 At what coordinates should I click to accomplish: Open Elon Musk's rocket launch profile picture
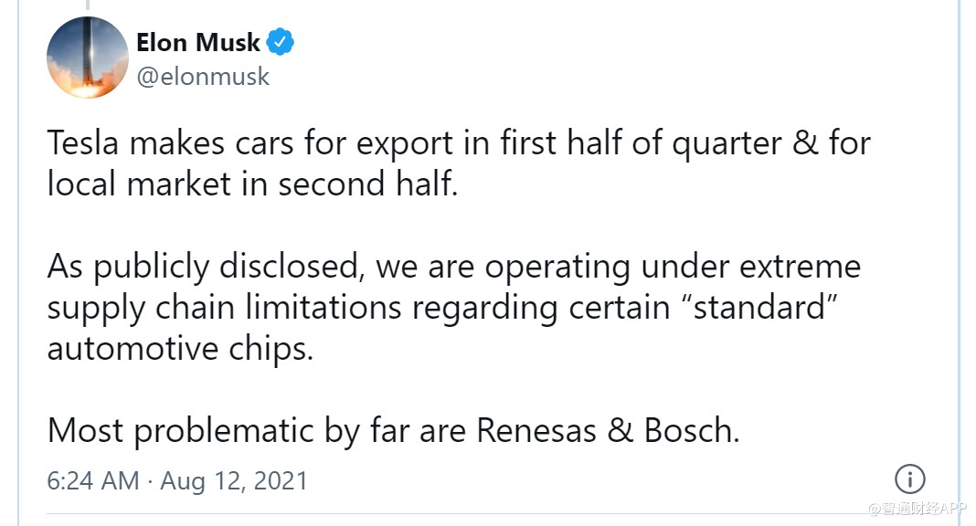click(87, 58)
